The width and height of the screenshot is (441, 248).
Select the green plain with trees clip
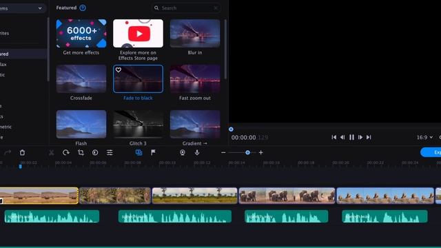[x=194, y=196]
